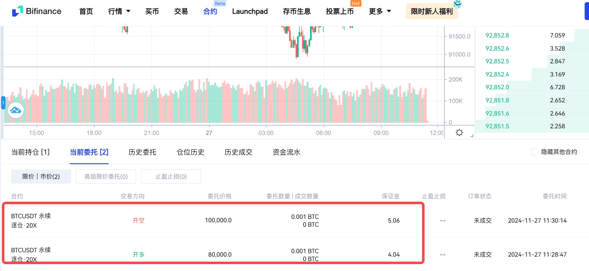Click the blue cloud chart watermark icon
Image resolution: width=589 pixels, height=271 pixels.
tap(16, 110)
